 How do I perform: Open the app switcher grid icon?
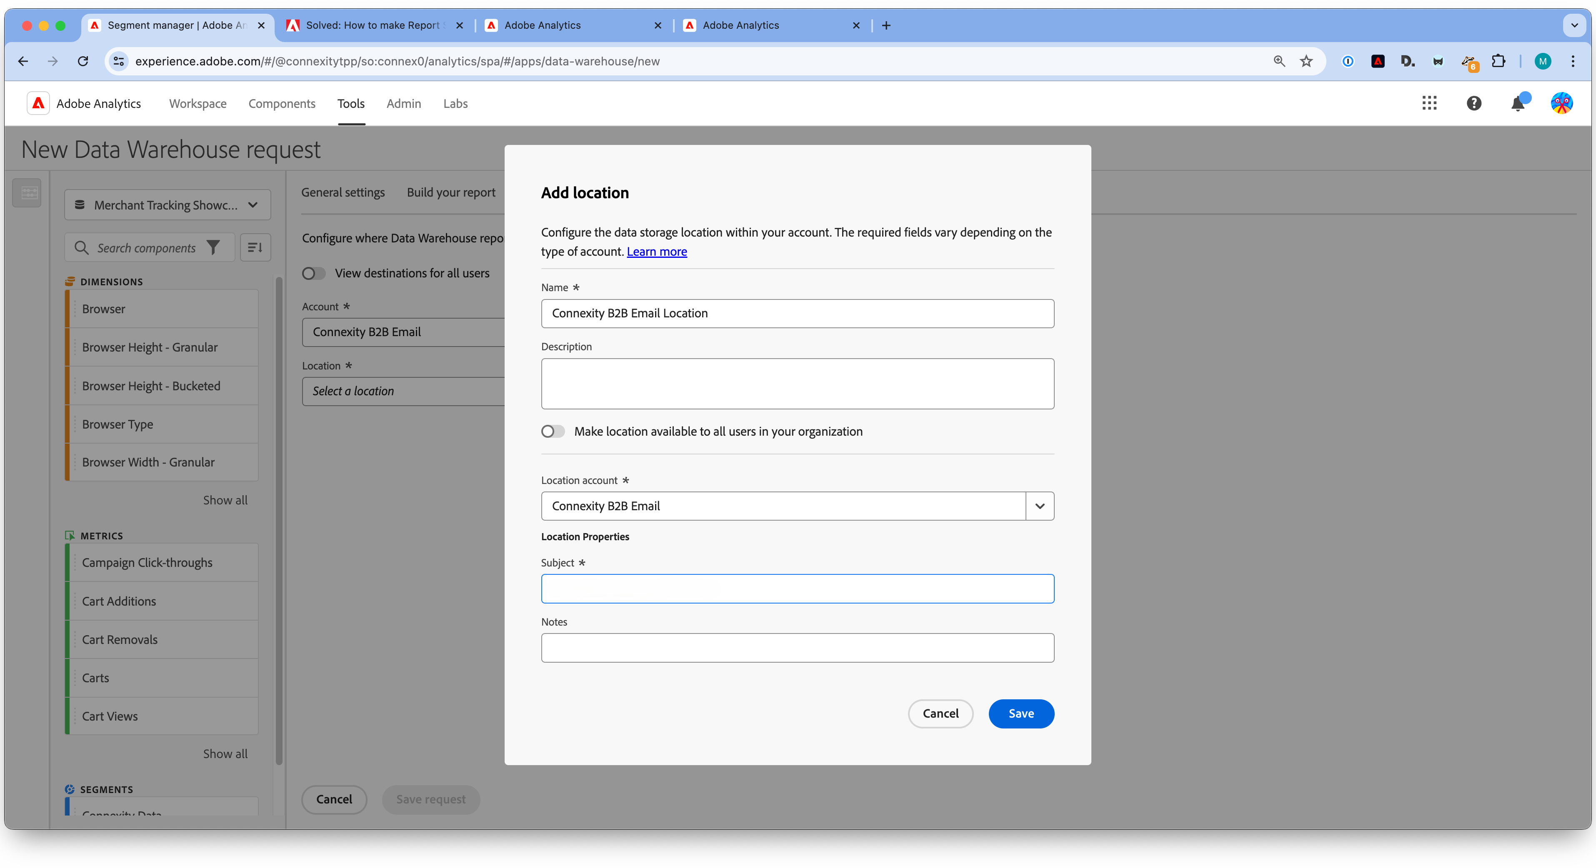pyautogui.click(x=1429, y=103)
